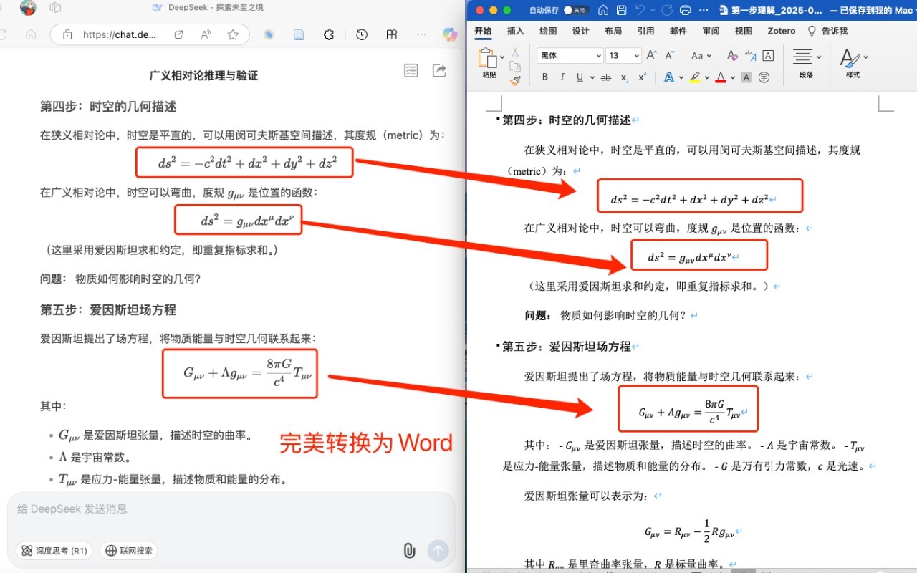Click the Save disk icon in Word title bar
Viewport: 917px width, 573px height.
pos(622,10)
